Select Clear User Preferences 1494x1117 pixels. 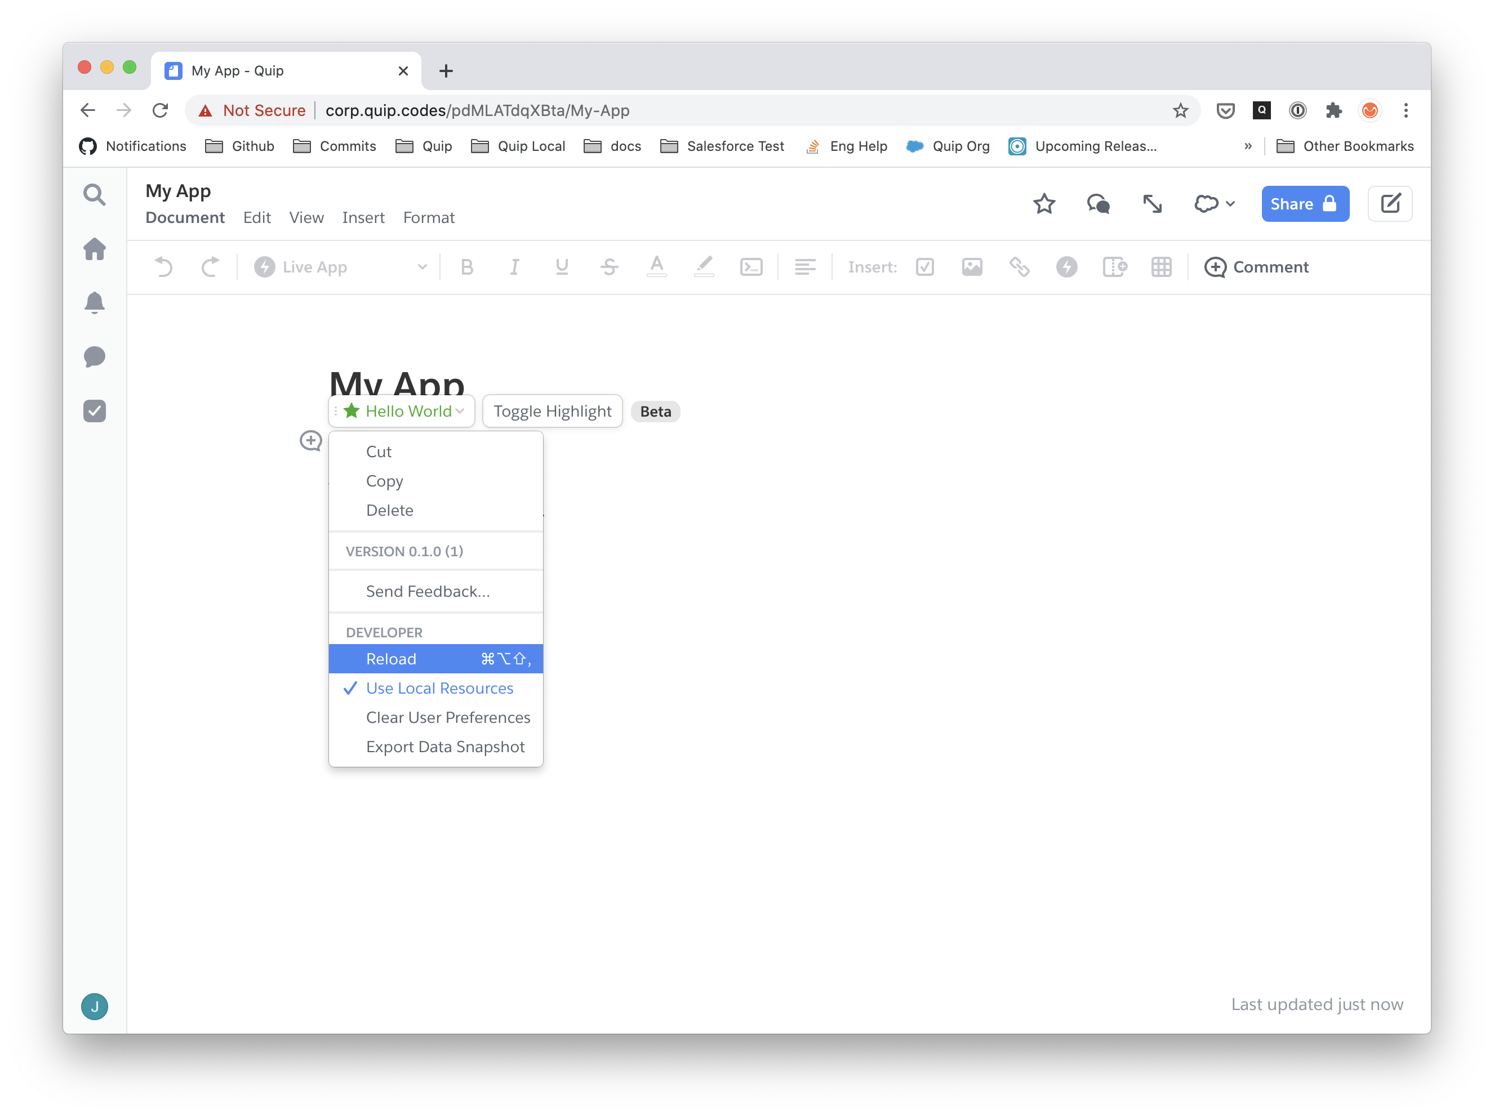pyautogui.click(x=435, y=717)
